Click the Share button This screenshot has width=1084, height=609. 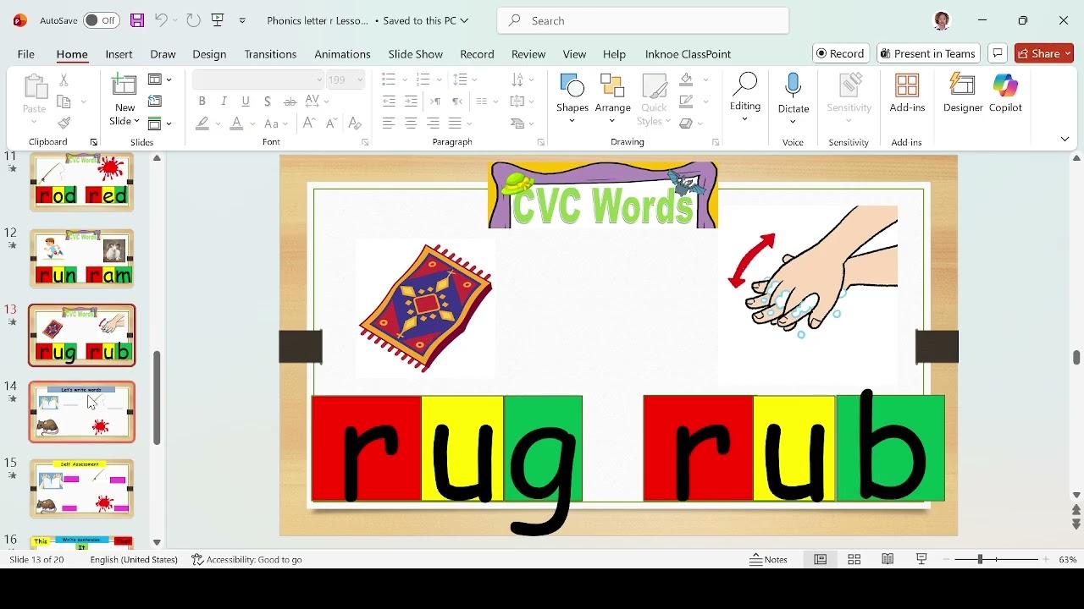pyautogui.click(x=1045, y=53)
